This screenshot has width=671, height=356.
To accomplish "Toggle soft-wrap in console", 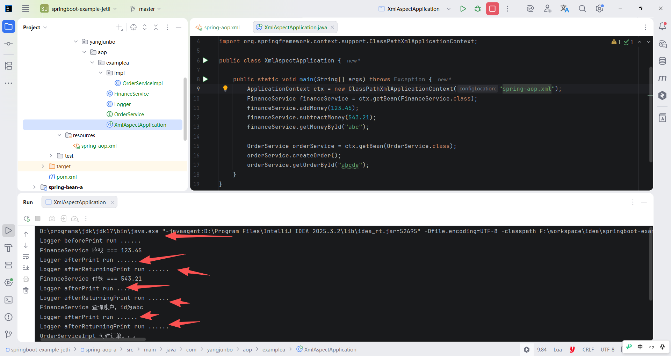I will point(26,257).
